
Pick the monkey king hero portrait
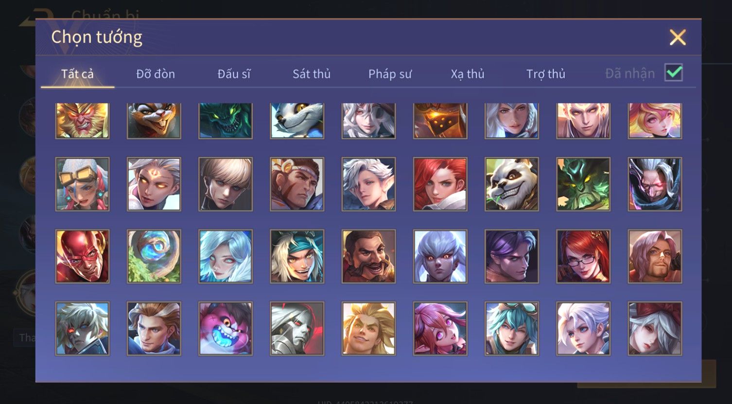point(82,121)
